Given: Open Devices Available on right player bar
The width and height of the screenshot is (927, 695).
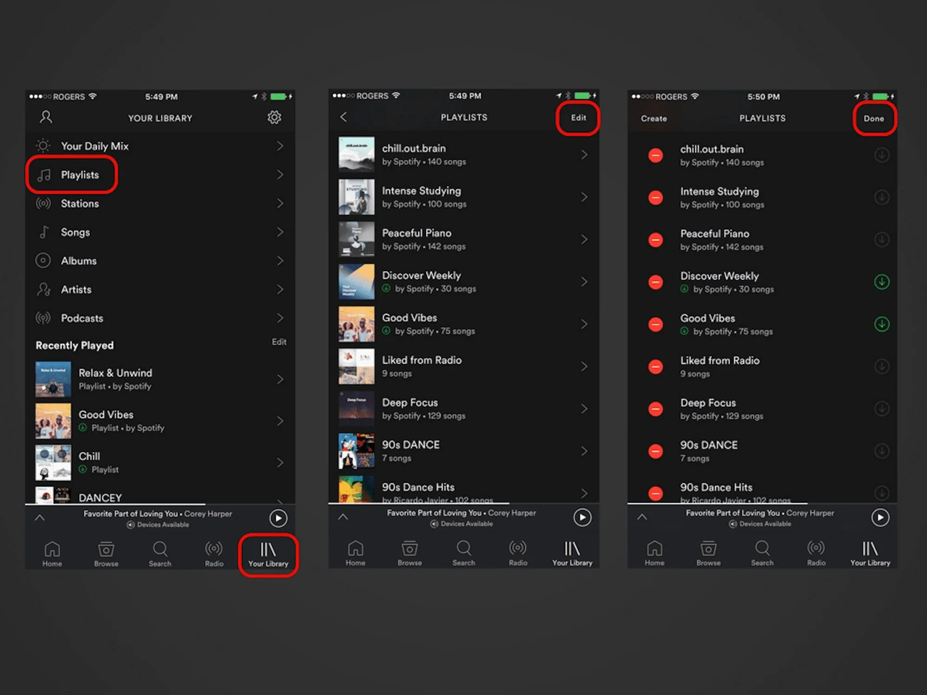Looking at the screenshot, I should pos(761,524).
